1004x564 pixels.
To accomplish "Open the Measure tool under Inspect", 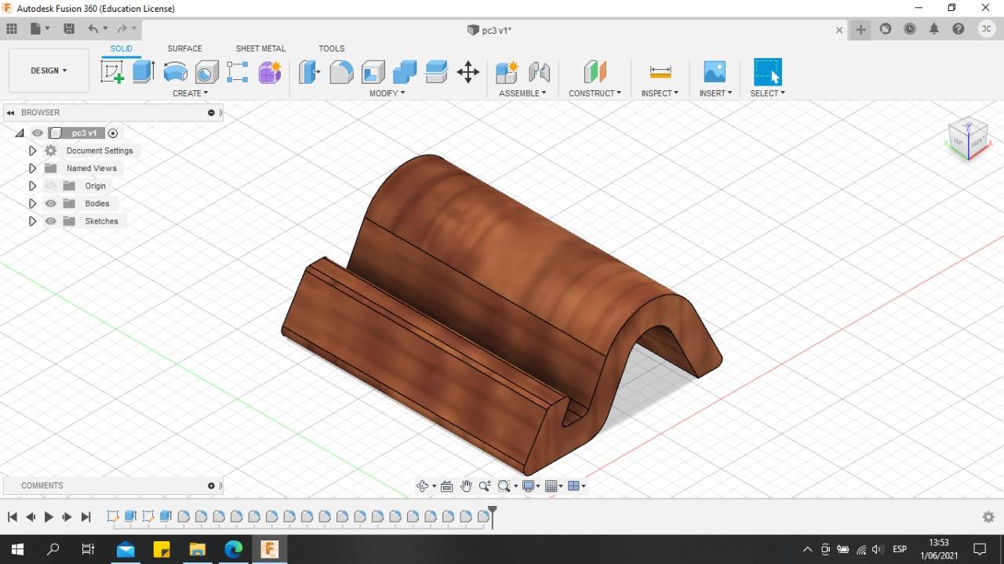I will pyautogui.click(x=660, y=72).
